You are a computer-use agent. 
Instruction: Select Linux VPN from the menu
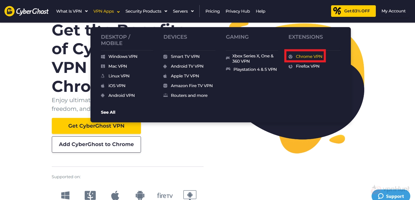pyautogui.click(x=119, y=76)
